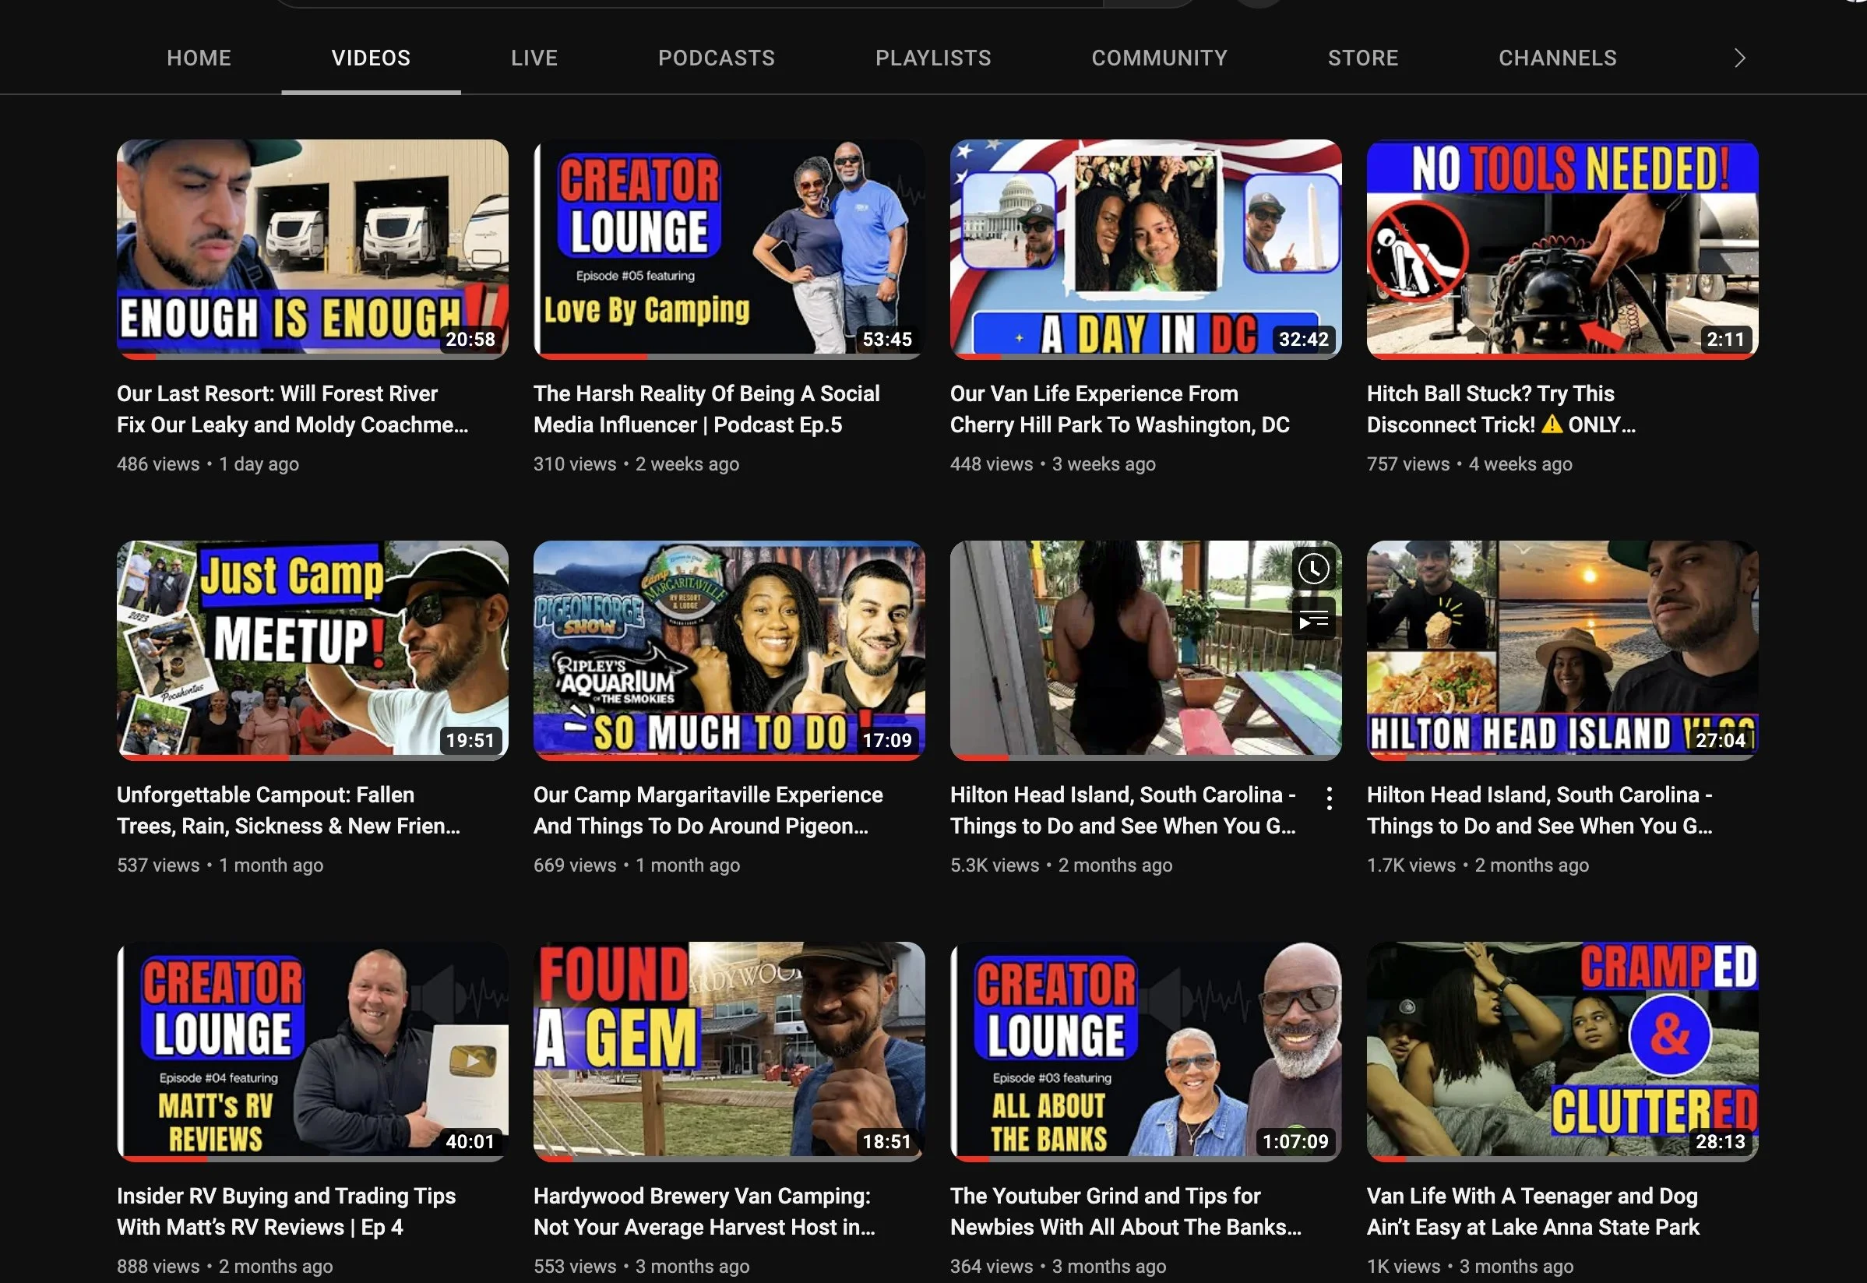The width and height of the screenshot is (1867, 1283).
Task: Open the PODCASTS tab
Action: [716, 57]
